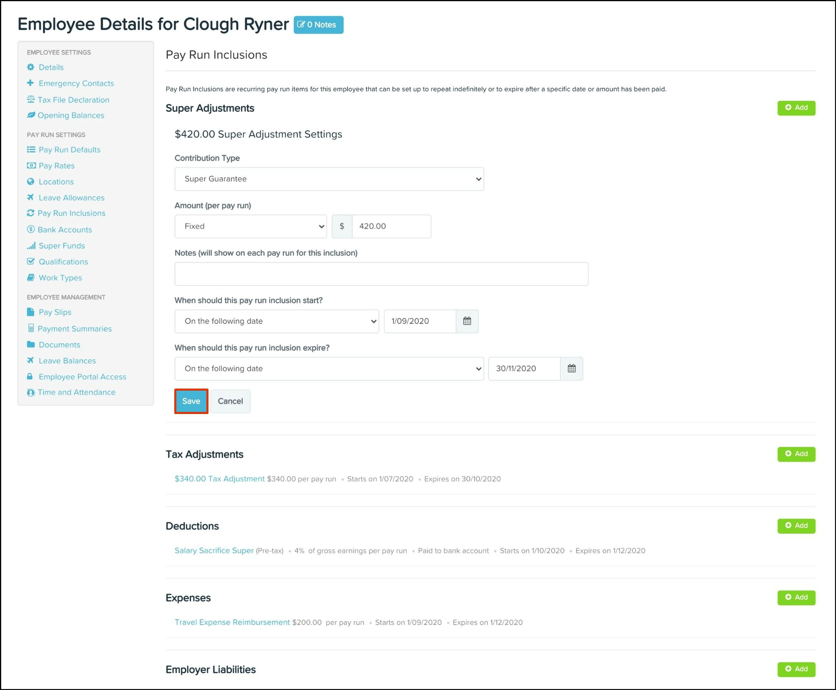836x690 pixels.
Task: Click the padlock icon for Employee Portal Access
Action: pyautogui.click(x=30, y=376)
